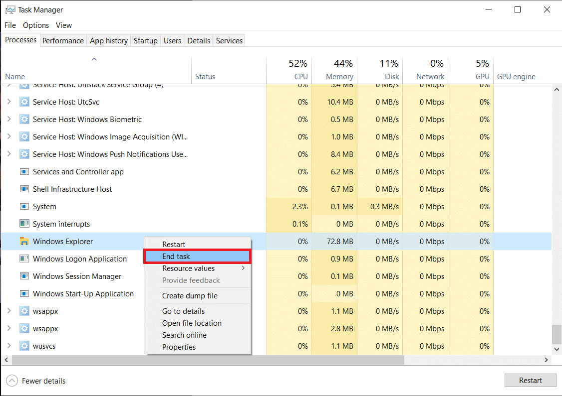
Task: Choose Open file location in context menu
Action: point(197,323)
